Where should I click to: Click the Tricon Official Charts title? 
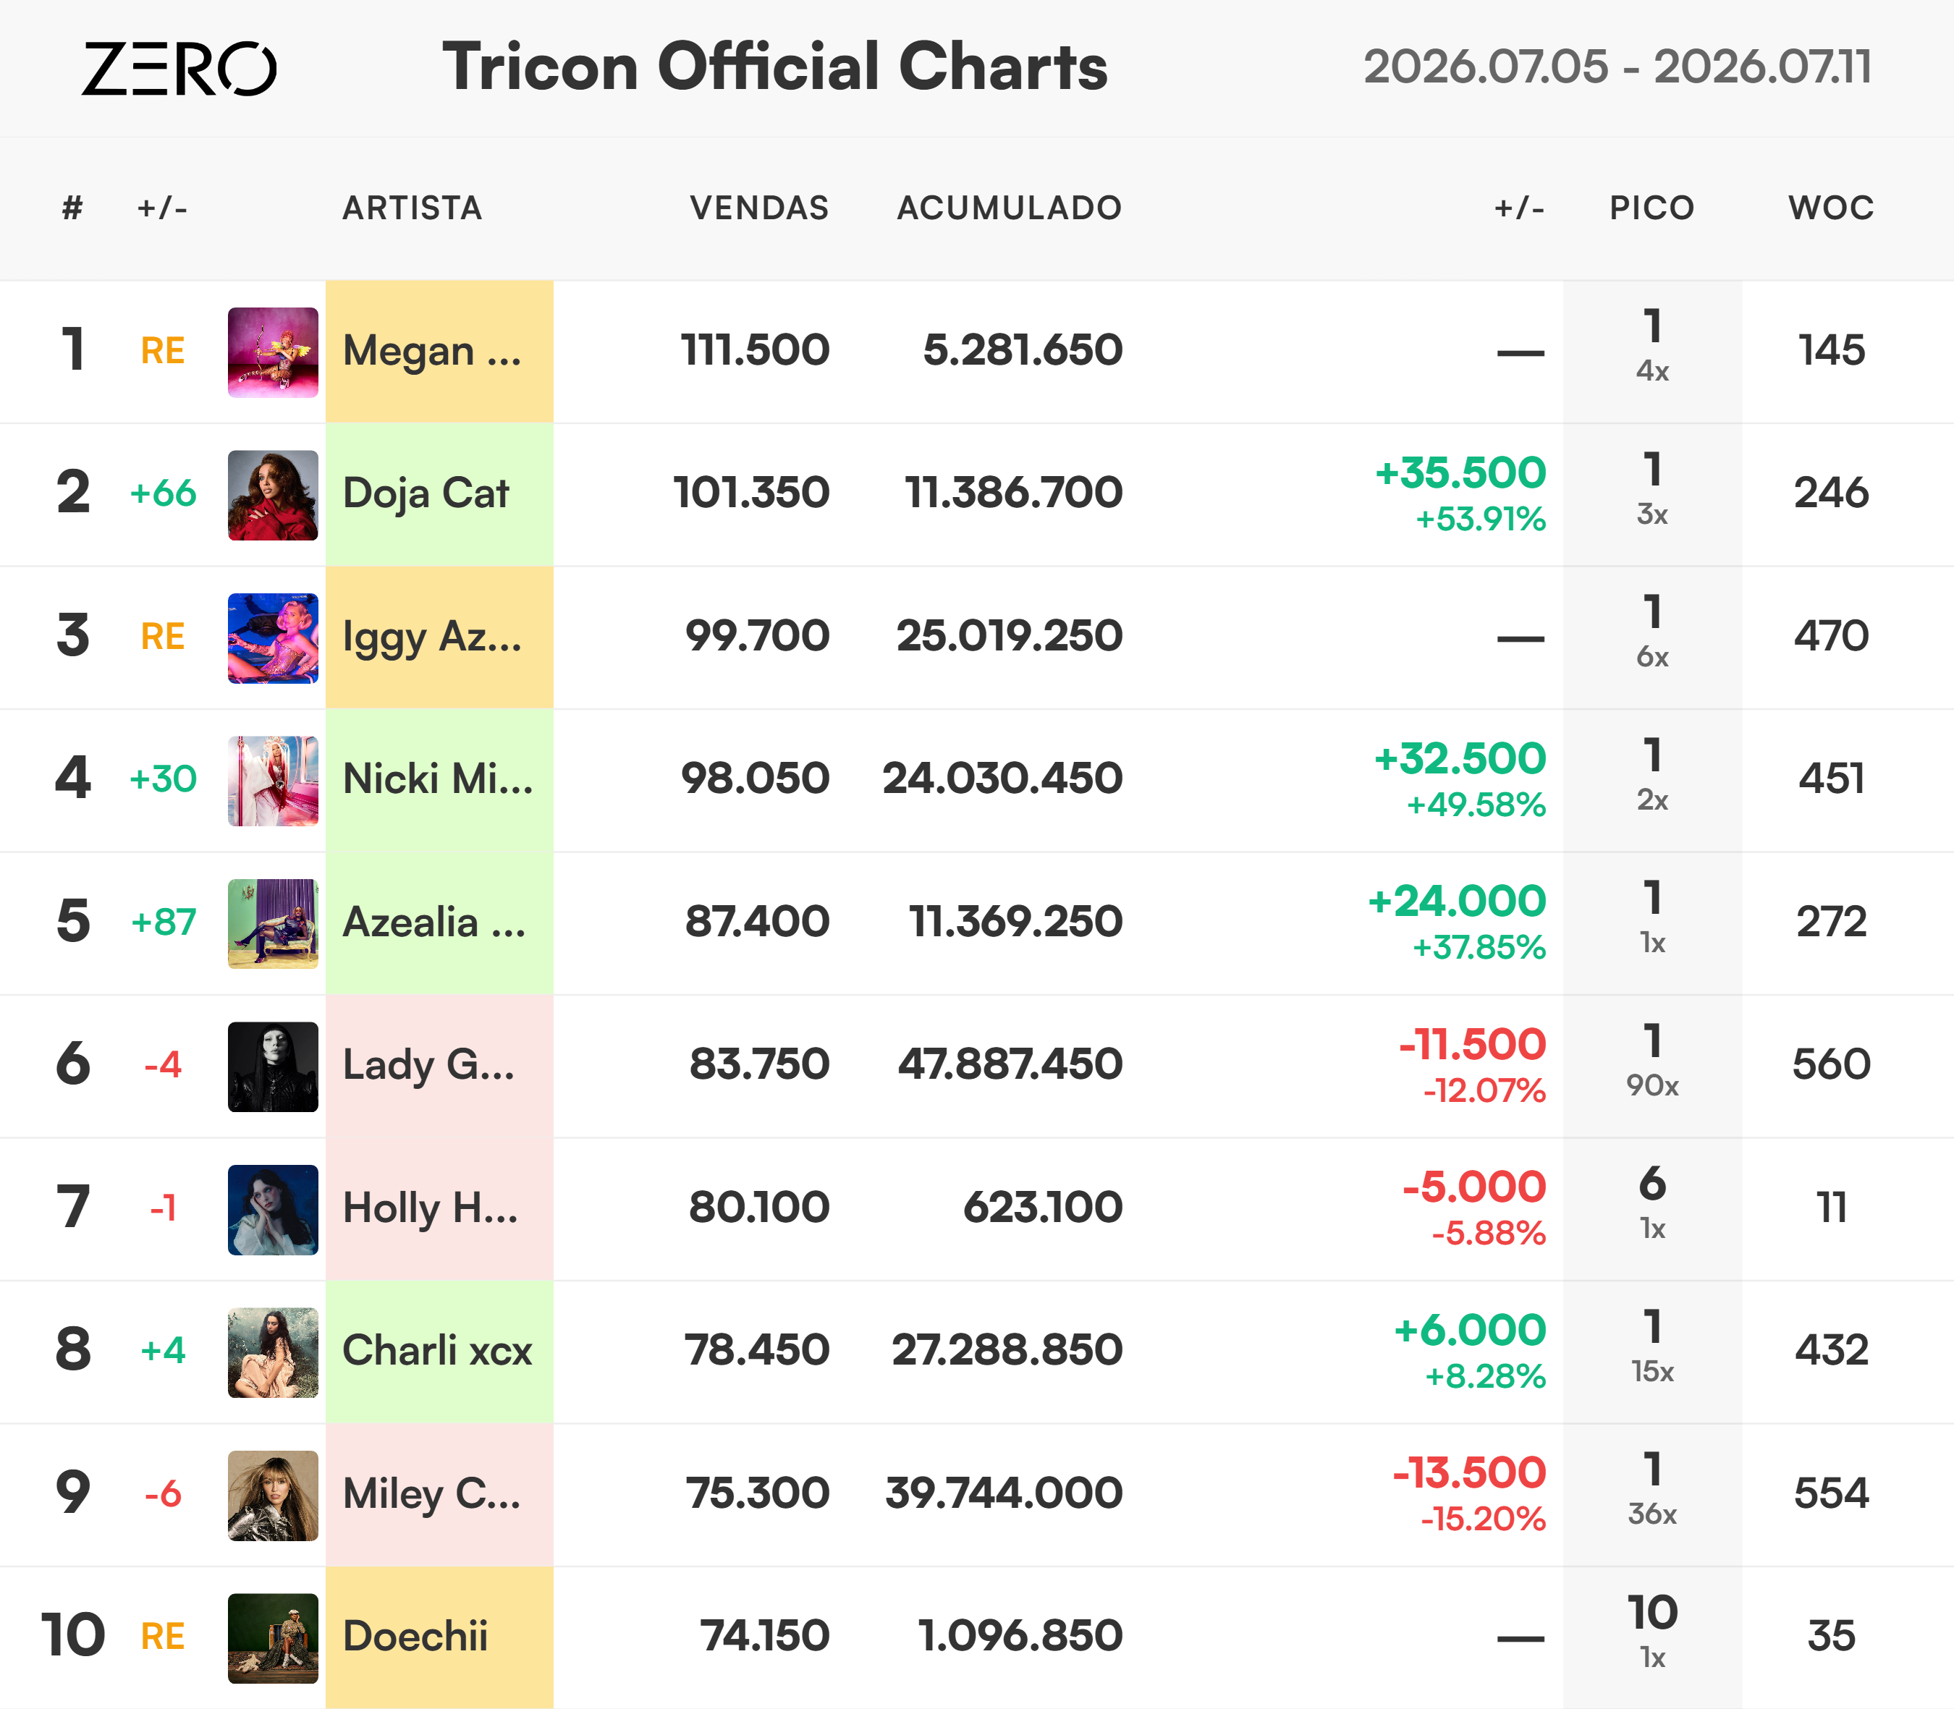point(775,68)
